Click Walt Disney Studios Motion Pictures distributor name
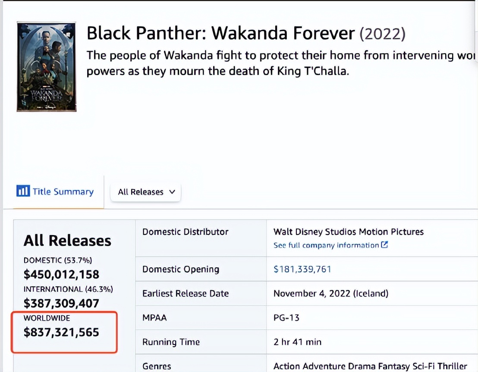478x372 pixels. point(348,232)
